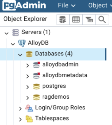This screenshot has width=112, height=125.
Task: Select the ragdemos label
Action: 56,97
